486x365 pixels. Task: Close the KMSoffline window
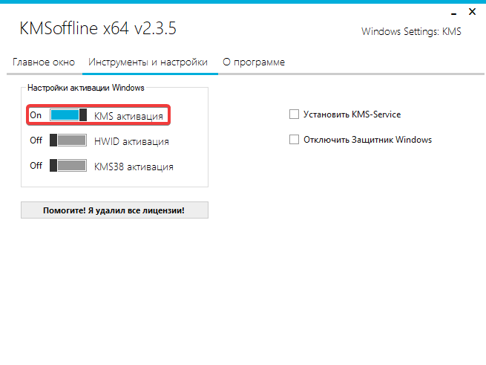coord(472,13)
